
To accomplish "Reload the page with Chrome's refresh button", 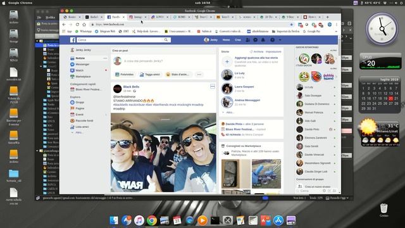I will coord(77,24).
